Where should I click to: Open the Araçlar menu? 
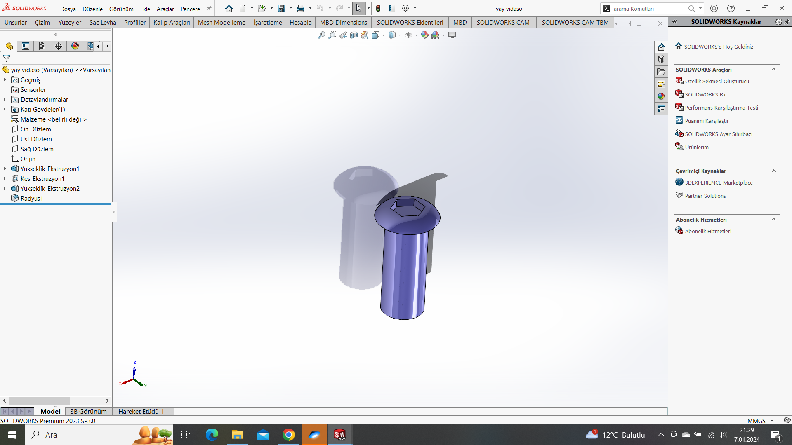point(165,9)
